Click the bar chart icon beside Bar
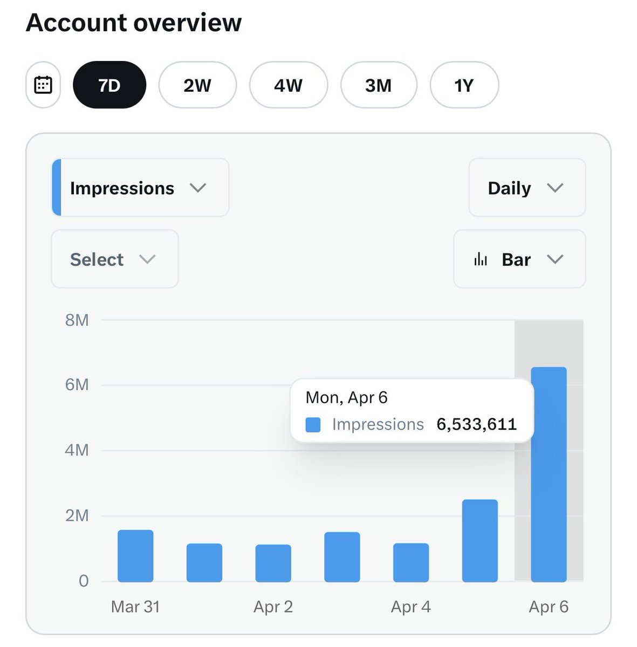 pyautogui.click(x=481, y=259)
